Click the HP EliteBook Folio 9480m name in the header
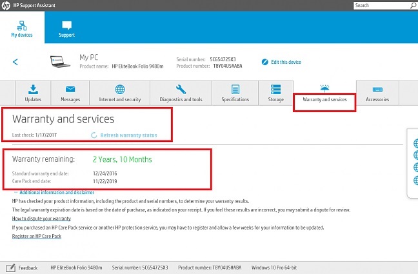Screen dimensions: 418x274 click(x=137, y=66)
